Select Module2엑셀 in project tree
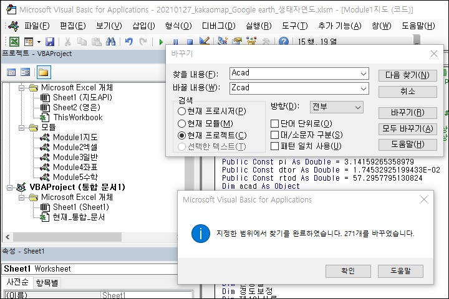 pos(75,148)
